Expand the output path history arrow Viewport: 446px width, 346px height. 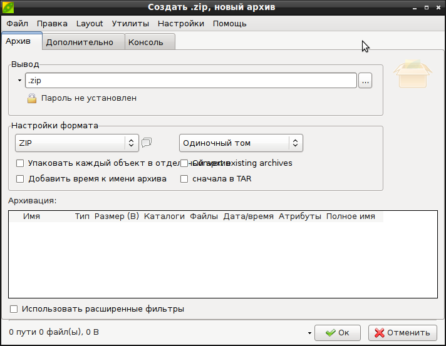click(19, 80)
